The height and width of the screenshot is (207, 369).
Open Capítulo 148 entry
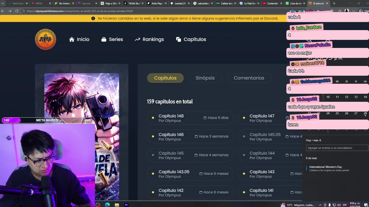(x=190, y=118)
